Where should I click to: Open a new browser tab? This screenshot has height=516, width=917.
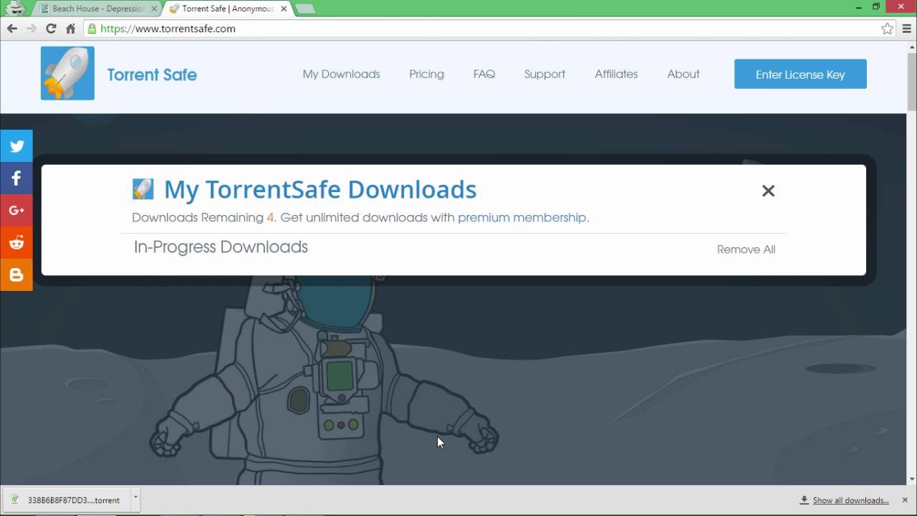pyautogui.click(x=305, y=9)
